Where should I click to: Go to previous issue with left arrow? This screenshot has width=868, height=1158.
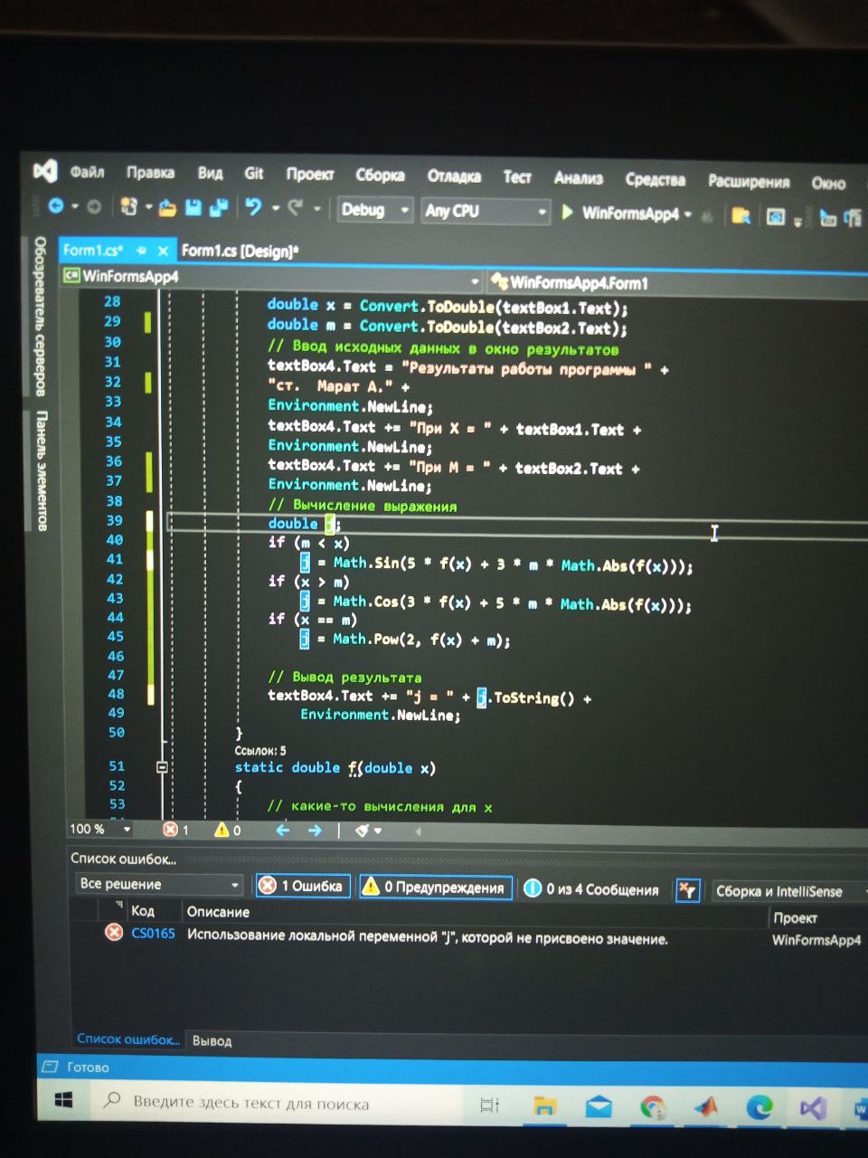283,830
